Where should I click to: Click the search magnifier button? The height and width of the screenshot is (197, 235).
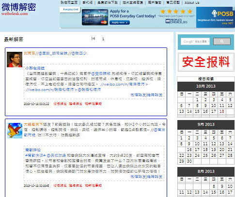pos(222,42)
